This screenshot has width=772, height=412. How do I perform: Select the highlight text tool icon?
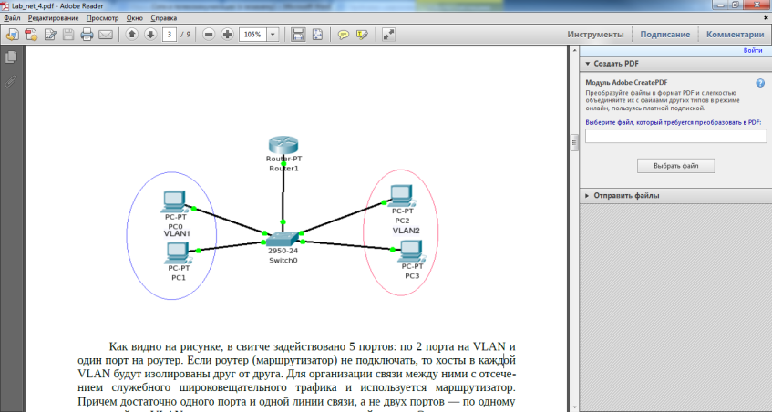(x=363, y=35)
